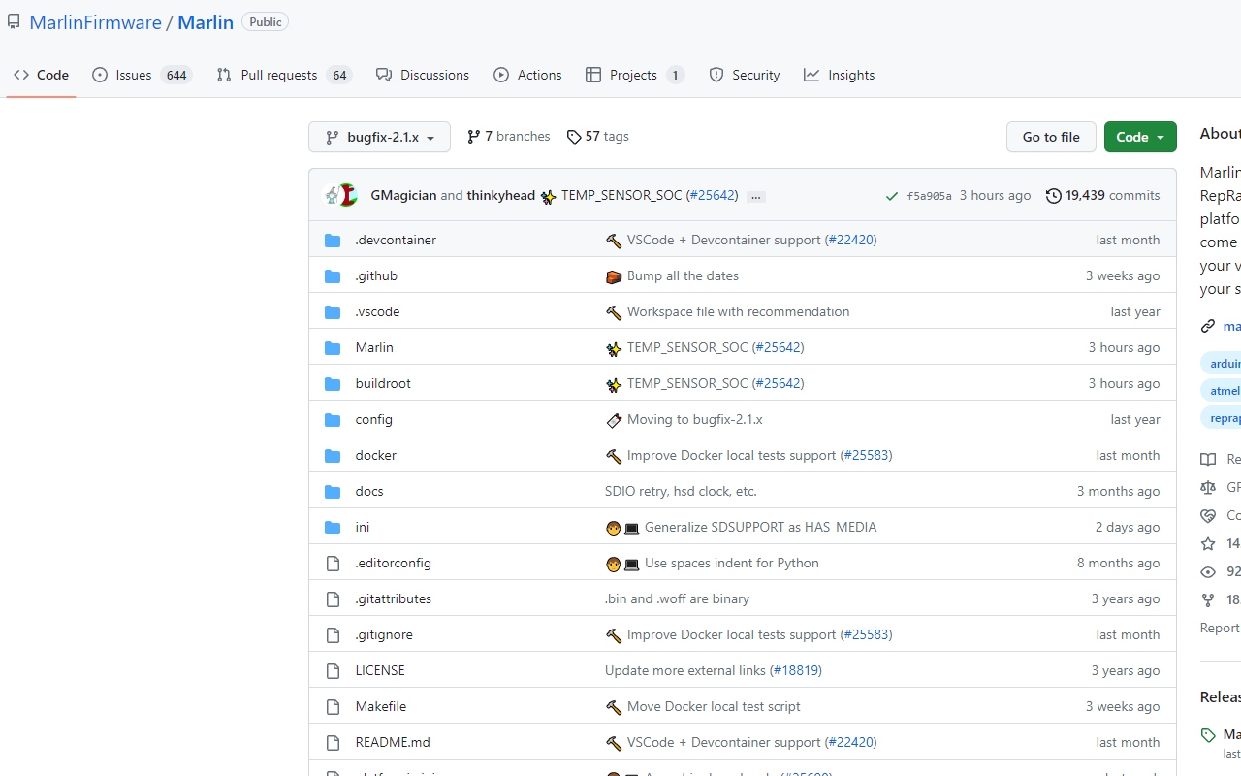
Task: Click the fork icon in About sidebar
Action: 1208,600
